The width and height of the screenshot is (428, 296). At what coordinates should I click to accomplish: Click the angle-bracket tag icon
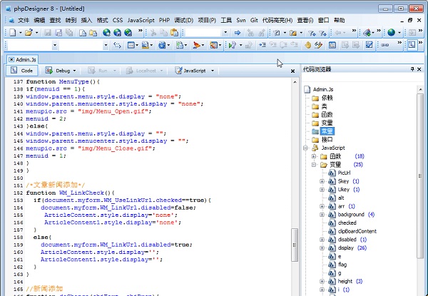tap(117, 45)
